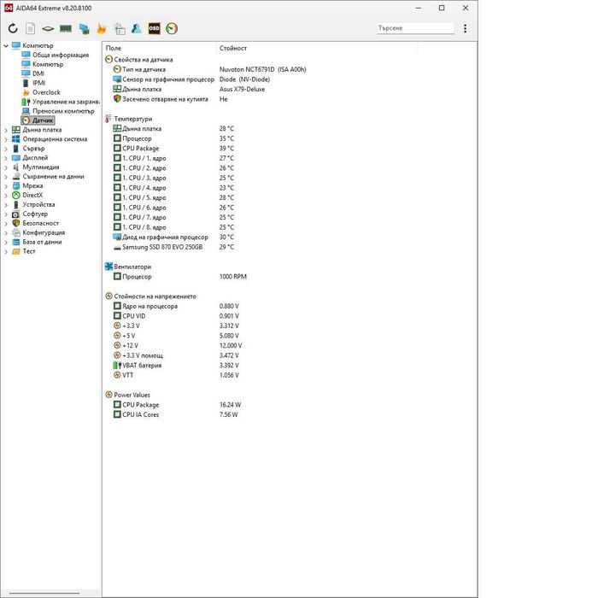
Task: Expand the DirectX tree node
Action: coord(6,196)
